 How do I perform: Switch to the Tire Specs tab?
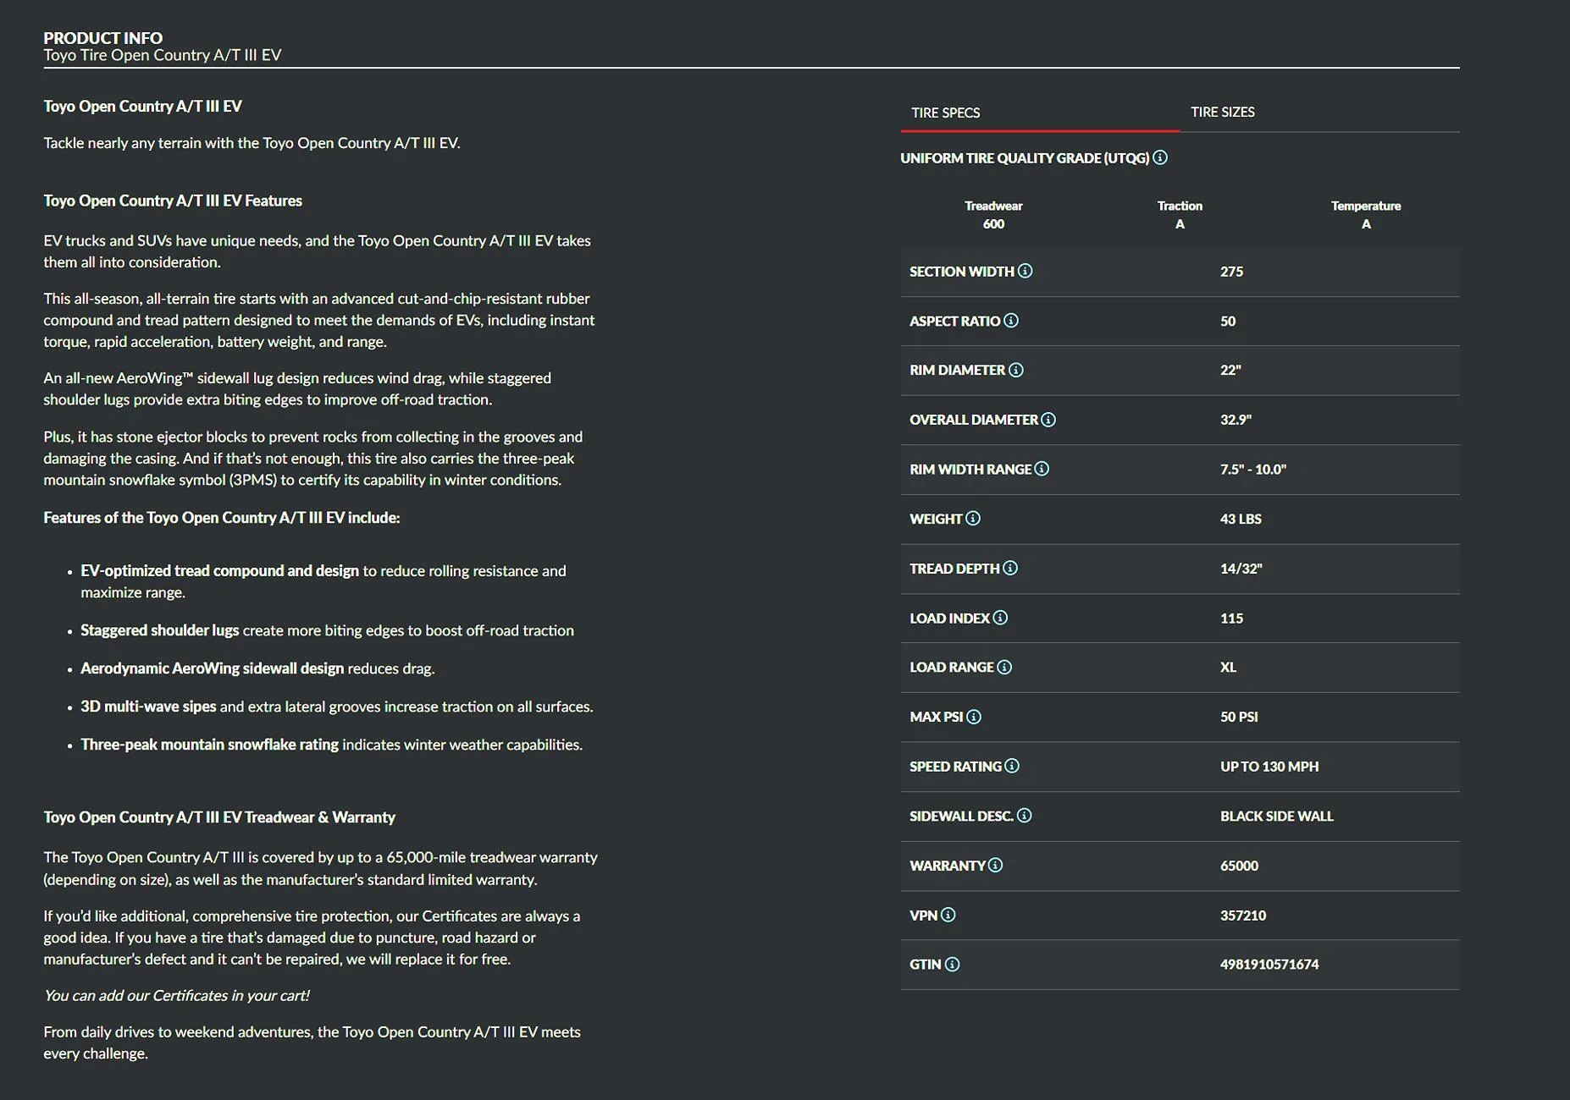(1040, 113)
